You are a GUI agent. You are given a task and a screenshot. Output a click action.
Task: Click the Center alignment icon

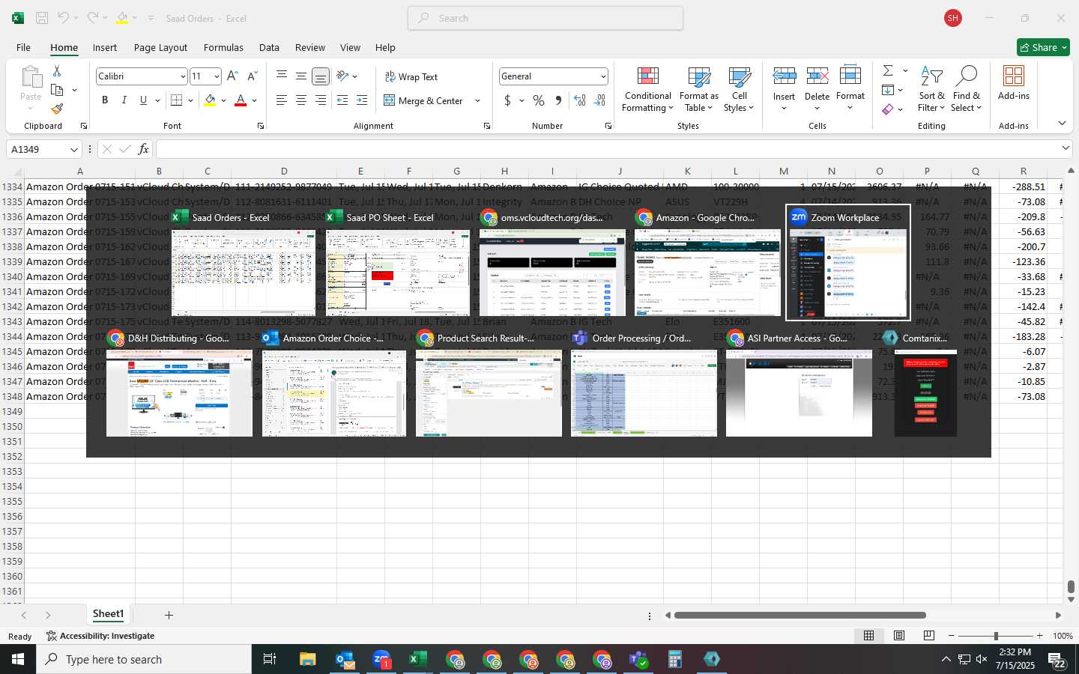pos(300,100)
